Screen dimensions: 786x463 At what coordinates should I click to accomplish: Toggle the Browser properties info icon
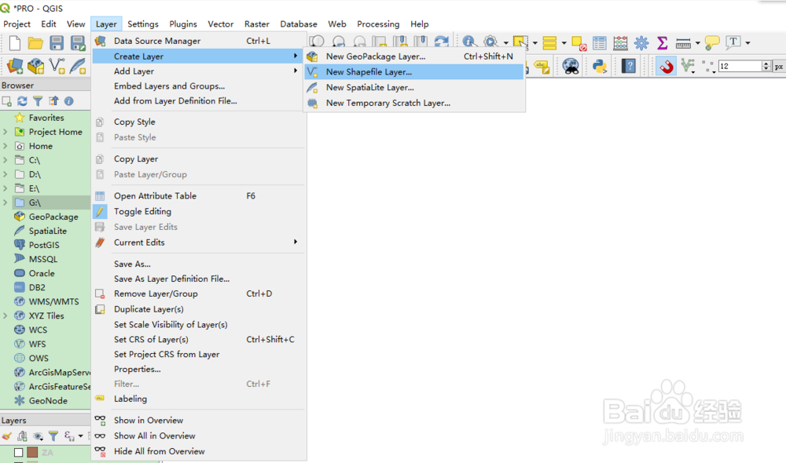68,101
